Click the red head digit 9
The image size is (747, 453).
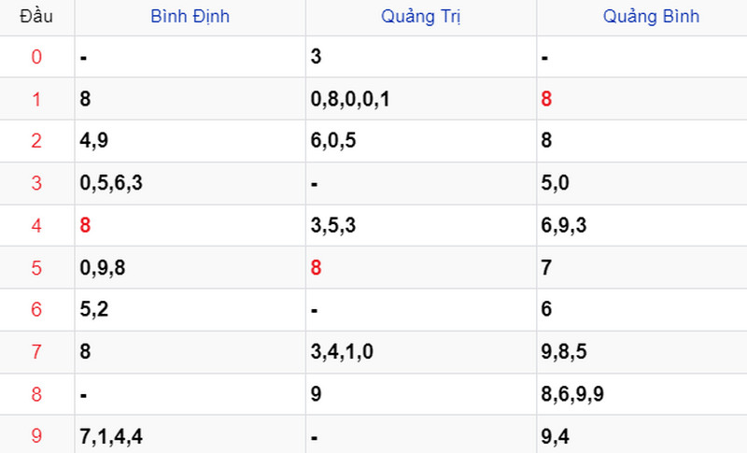coord(36,435)
